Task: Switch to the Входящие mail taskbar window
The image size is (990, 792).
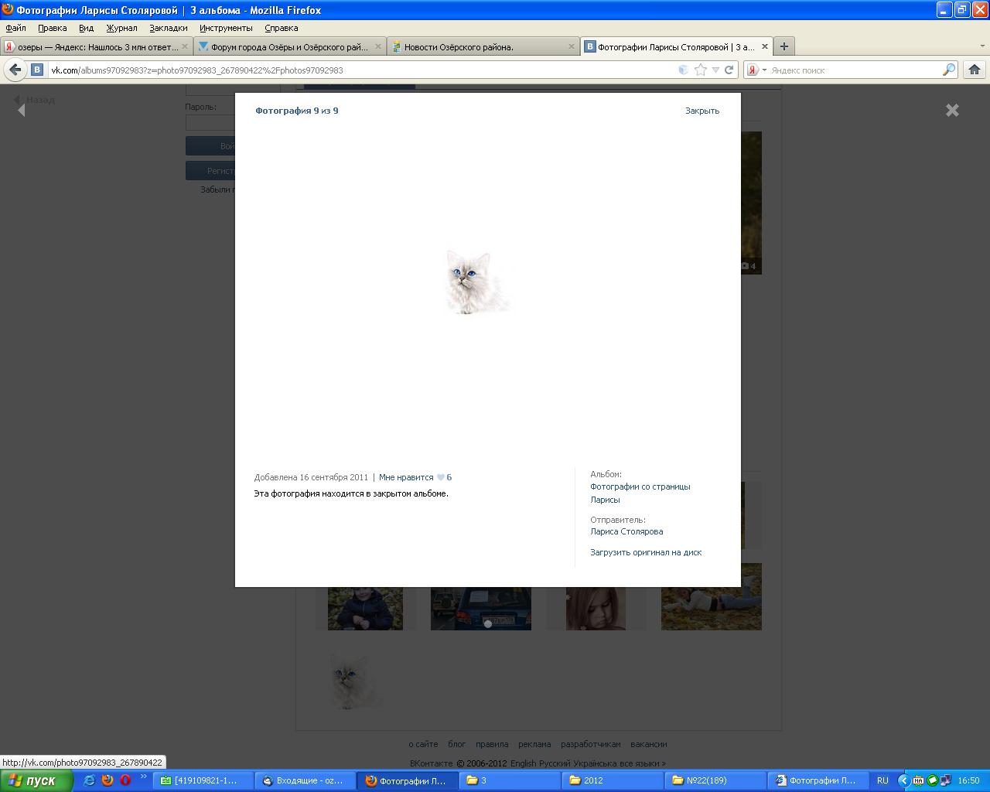Action: click(x=306, y=780)
